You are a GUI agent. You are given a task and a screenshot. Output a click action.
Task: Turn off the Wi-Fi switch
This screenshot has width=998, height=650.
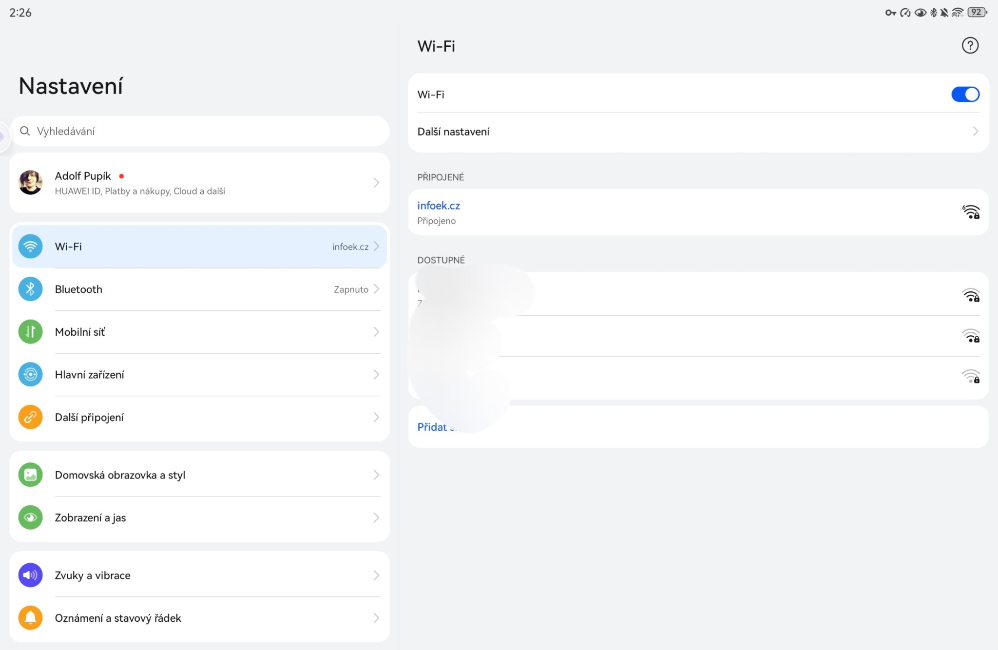[x=965, y=95]
